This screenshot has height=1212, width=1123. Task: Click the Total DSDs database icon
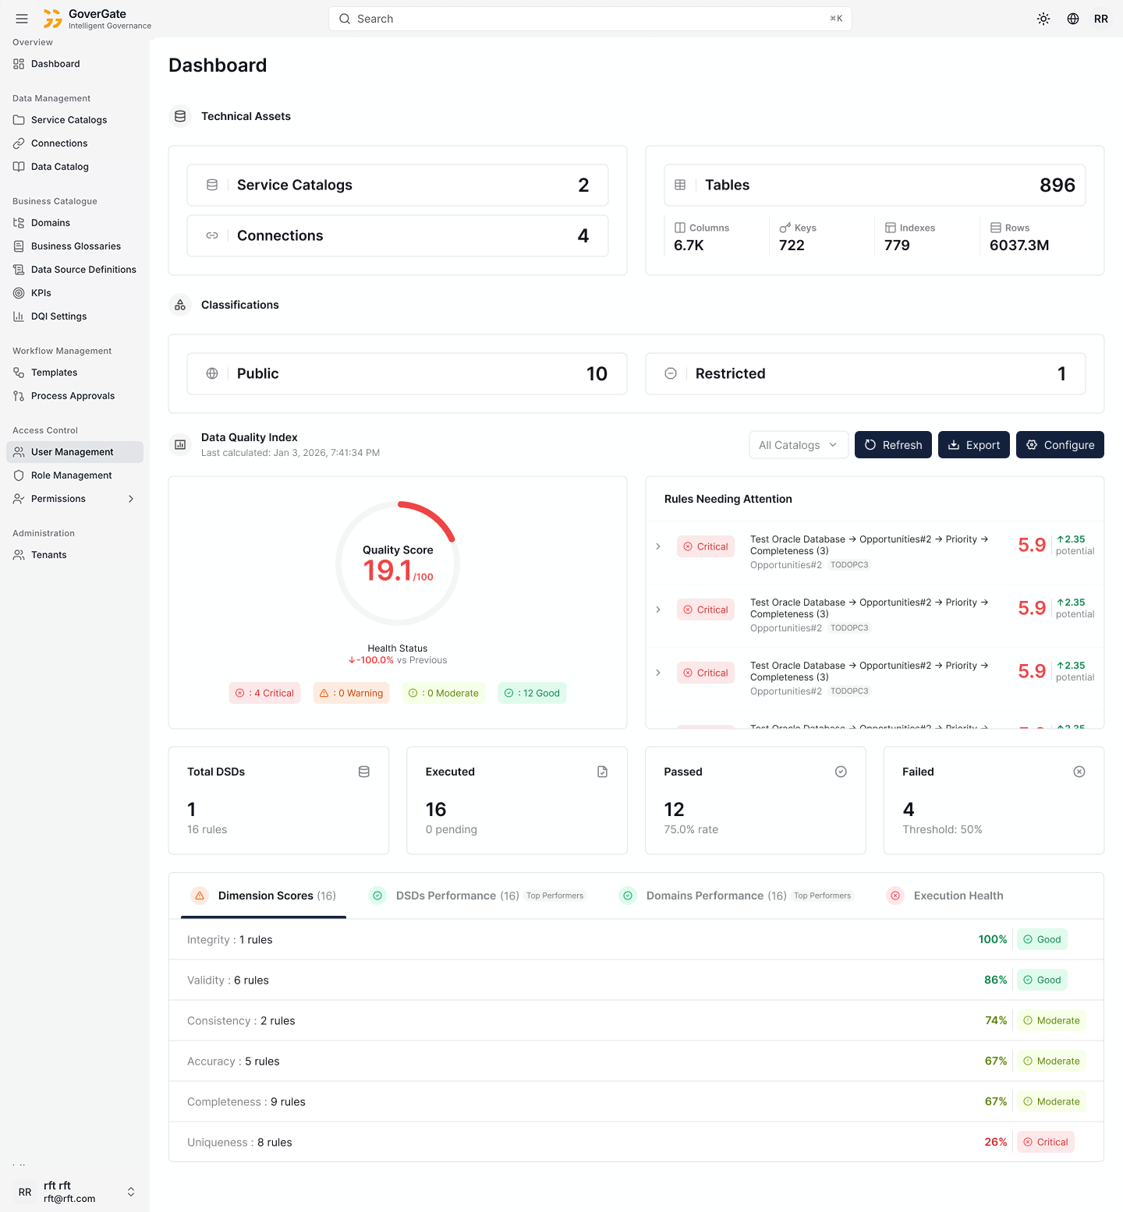[364, 772]
